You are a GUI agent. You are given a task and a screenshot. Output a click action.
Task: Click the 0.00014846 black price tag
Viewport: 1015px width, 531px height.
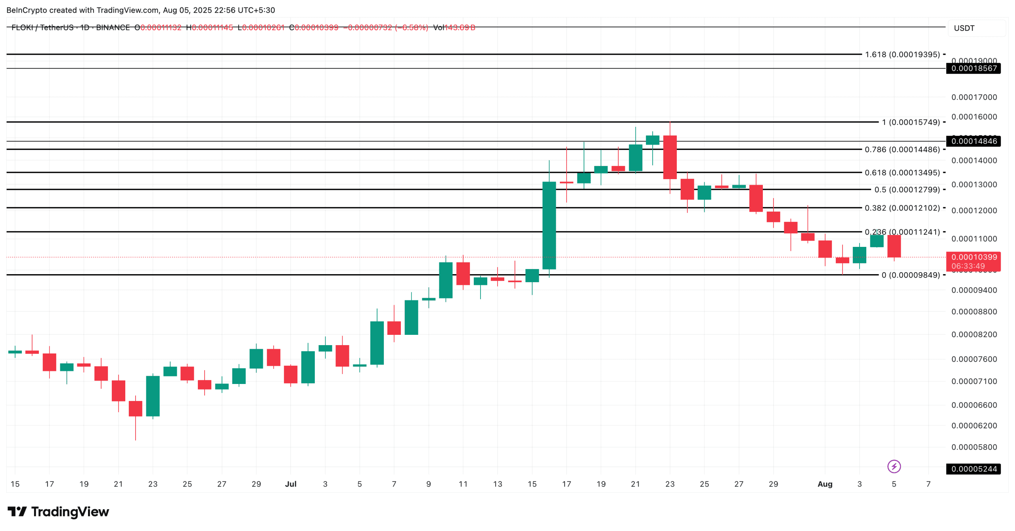pyautogui.click(x=973, y=141)
